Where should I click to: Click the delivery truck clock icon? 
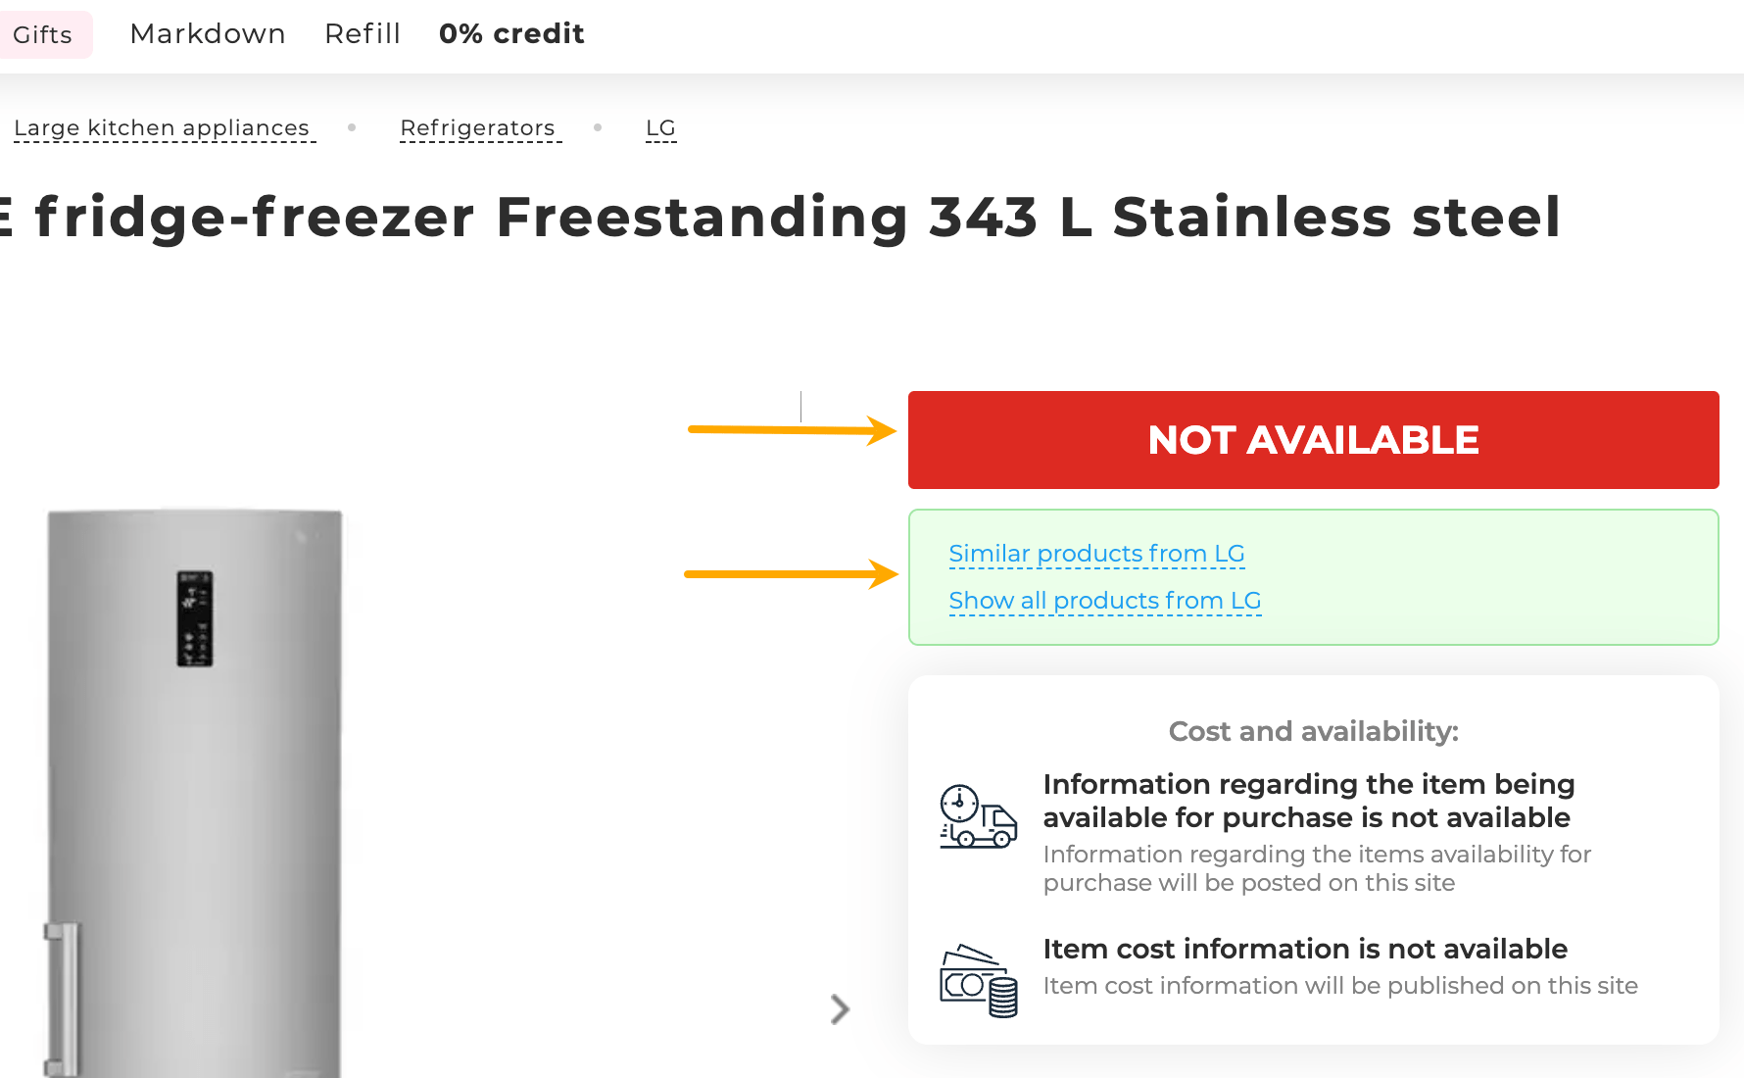tap(978, 816)
